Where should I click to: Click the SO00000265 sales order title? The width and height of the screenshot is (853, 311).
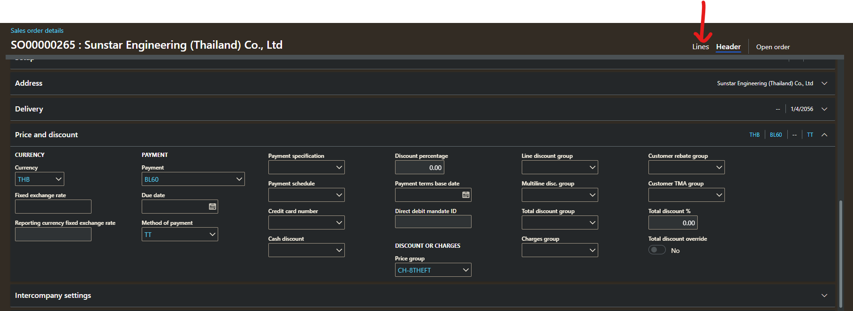(146, 45)
